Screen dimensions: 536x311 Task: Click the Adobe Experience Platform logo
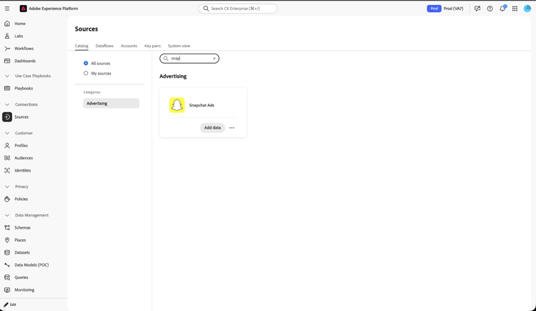(23, 9)
